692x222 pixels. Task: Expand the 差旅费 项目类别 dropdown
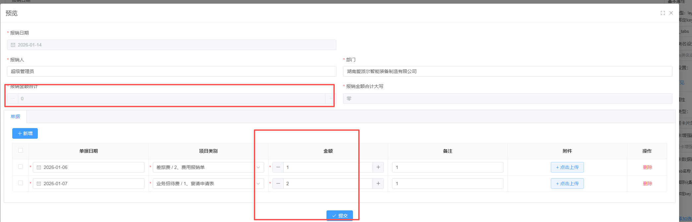pyautogui.click(x=258, y=167)
